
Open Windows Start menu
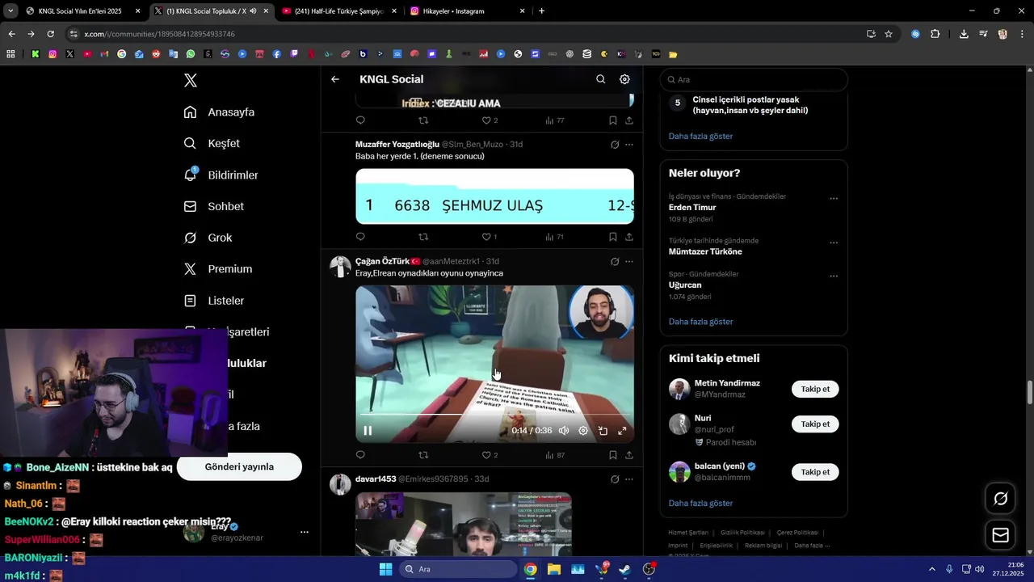click(x=385, y=569)
